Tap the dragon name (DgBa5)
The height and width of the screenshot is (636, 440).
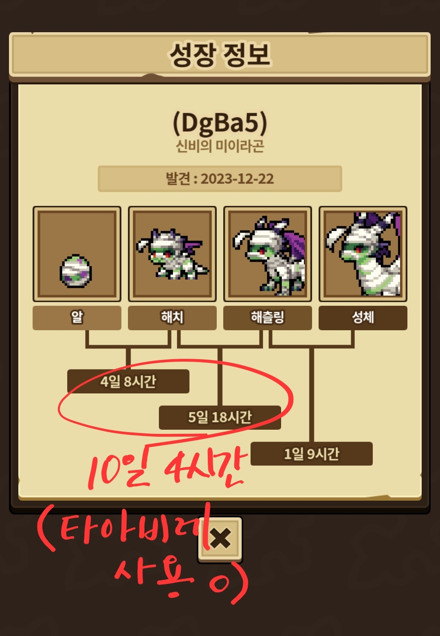tap(220, 122)
